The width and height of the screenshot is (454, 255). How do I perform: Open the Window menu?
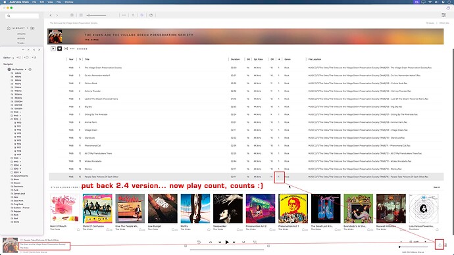tap(69, 2)
